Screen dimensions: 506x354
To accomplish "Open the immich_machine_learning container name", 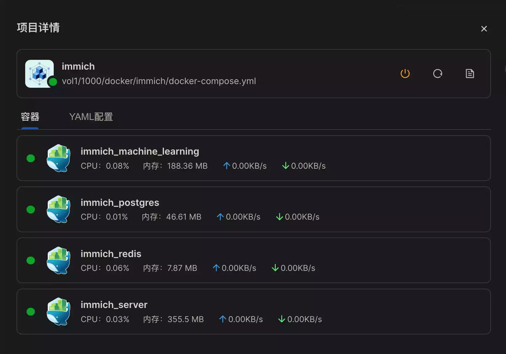I will pos(140,151).
